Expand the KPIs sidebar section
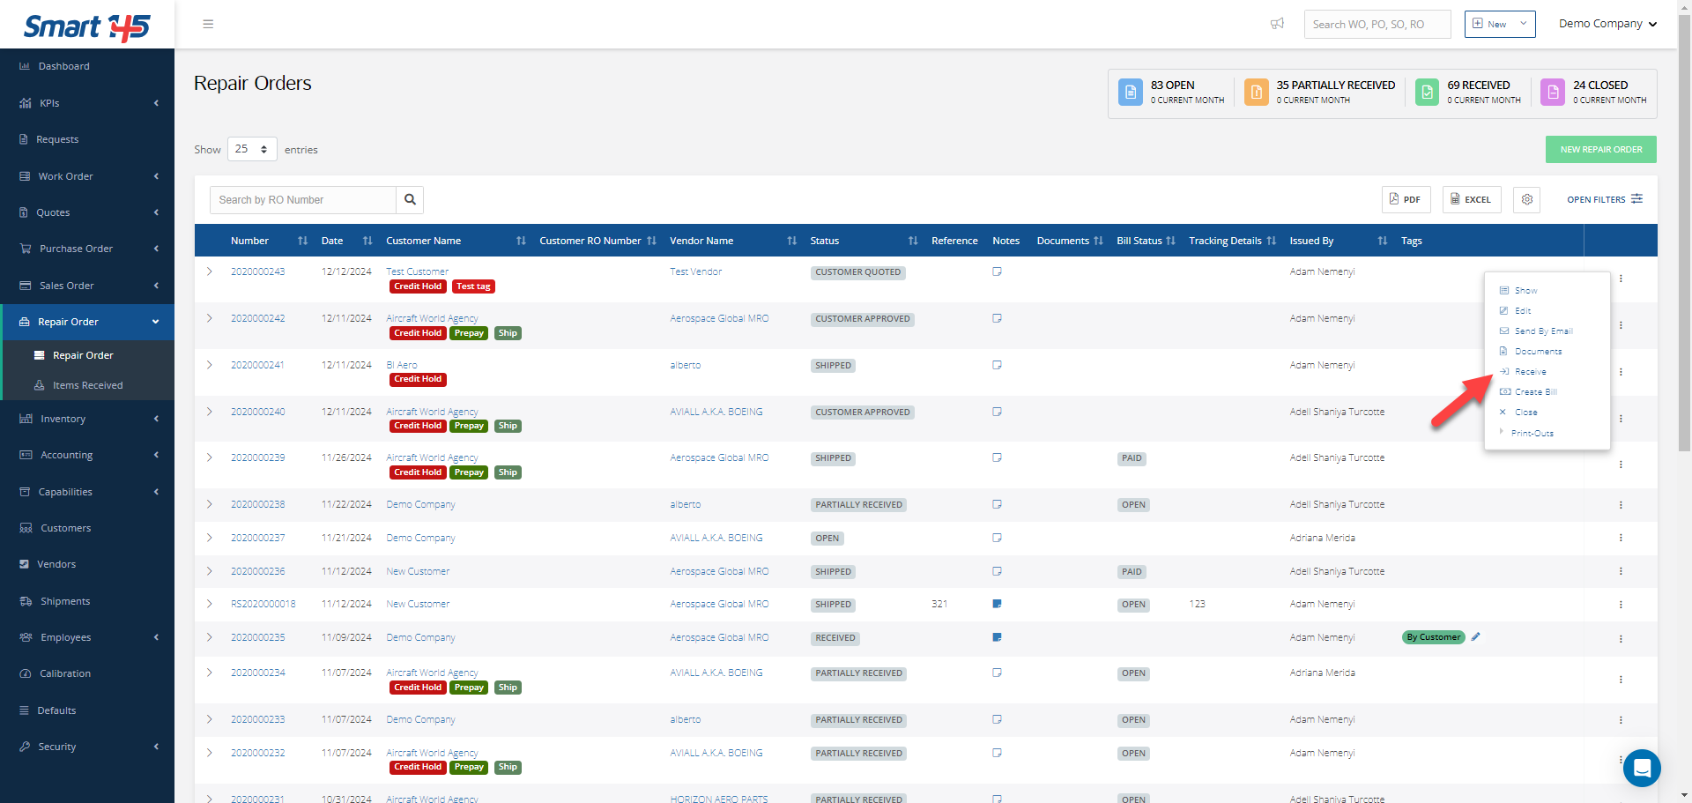The height and width of the screenshot is (803, 1692). [x=87, y=103]
